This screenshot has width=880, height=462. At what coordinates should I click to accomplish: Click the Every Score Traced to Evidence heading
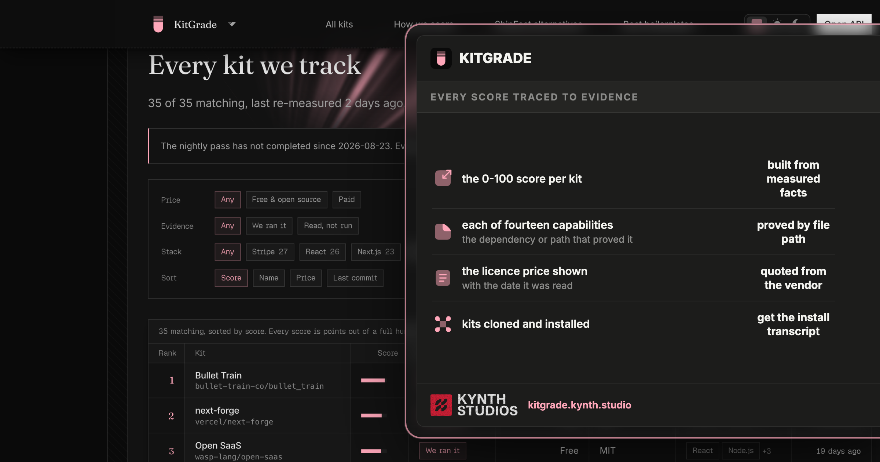point(534,97)
